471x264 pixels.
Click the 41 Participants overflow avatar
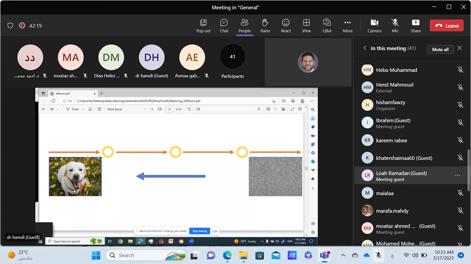tap(232, 57)
